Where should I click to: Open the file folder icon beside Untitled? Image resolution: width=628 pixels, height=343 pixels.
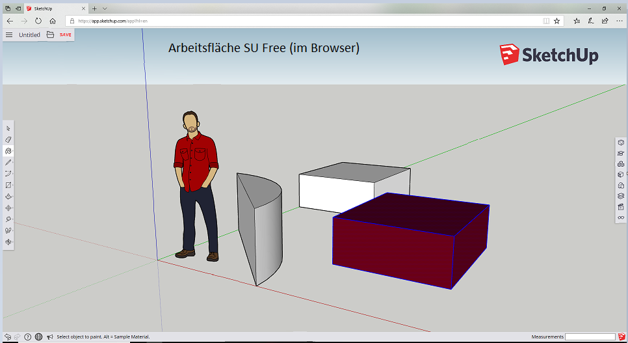pyautogui.click(x=50, y=34)
